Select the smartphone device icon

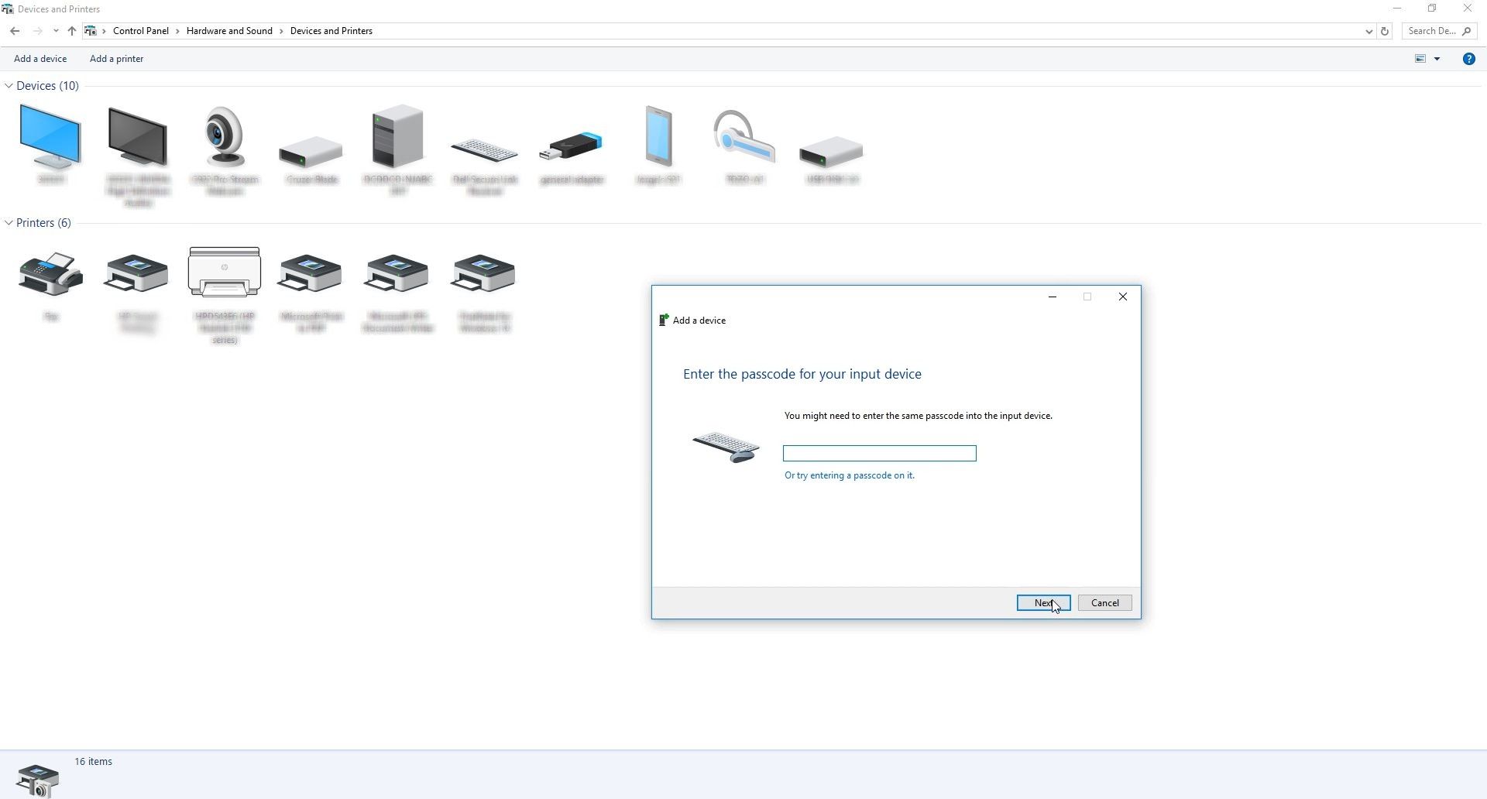(x=658, y=135)
